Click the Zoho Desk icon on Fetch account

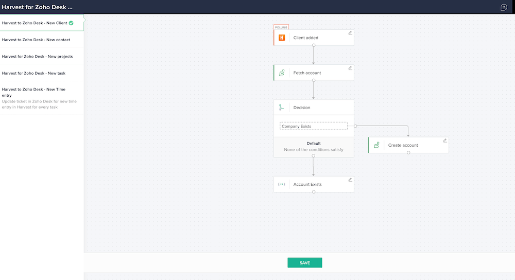(x=282, y=73)
